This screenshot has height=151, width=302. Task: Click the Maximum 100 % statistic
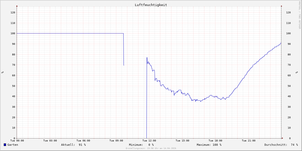pyautogui.click(x=209, y=145)
